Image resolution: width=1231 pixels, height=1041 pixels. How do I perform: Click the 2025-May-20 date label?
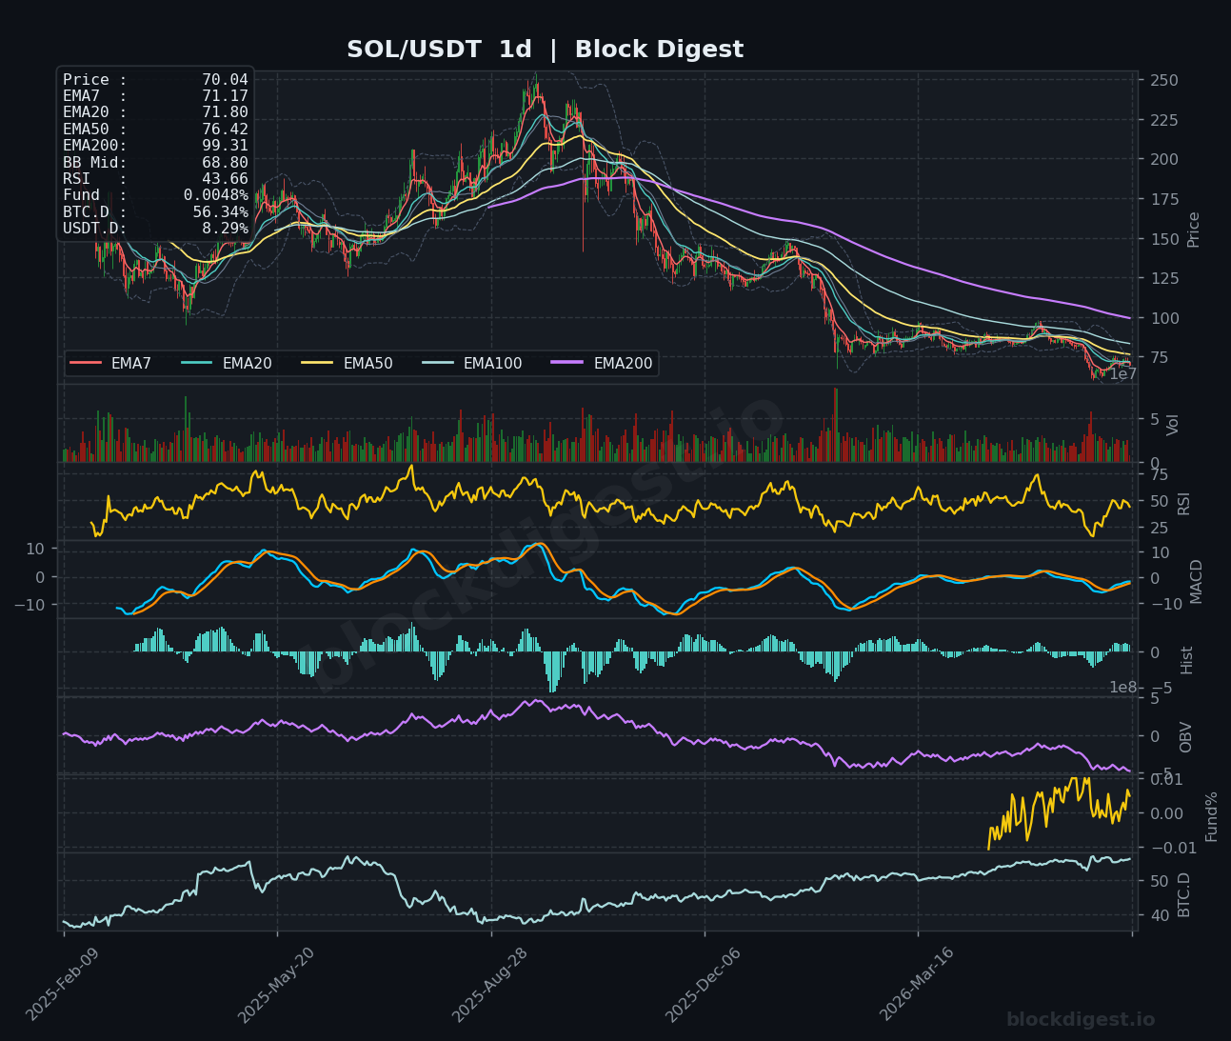tap(275, 984)
